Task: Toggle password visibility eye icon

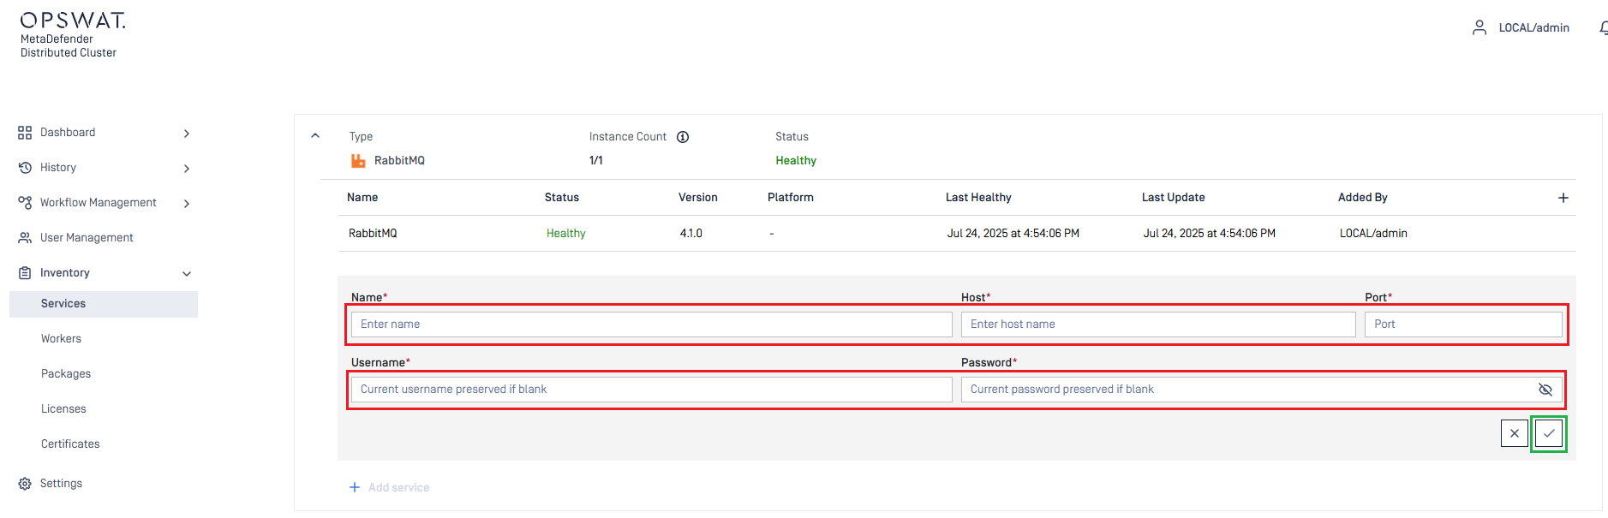Action: [x=1545, y=390]
